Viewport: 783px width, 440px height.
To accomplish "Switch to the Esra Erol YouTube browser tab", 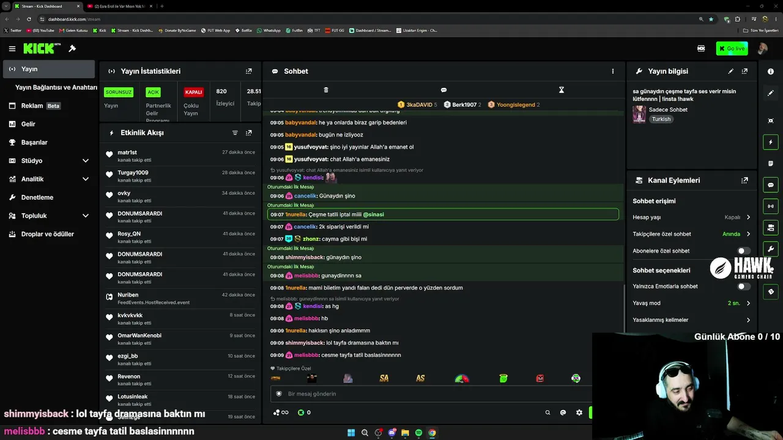I will 119,6.
